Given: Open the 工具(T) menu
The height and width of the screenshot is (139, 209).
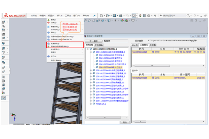Looking at the screenshot, I should (x=68, y=16).
